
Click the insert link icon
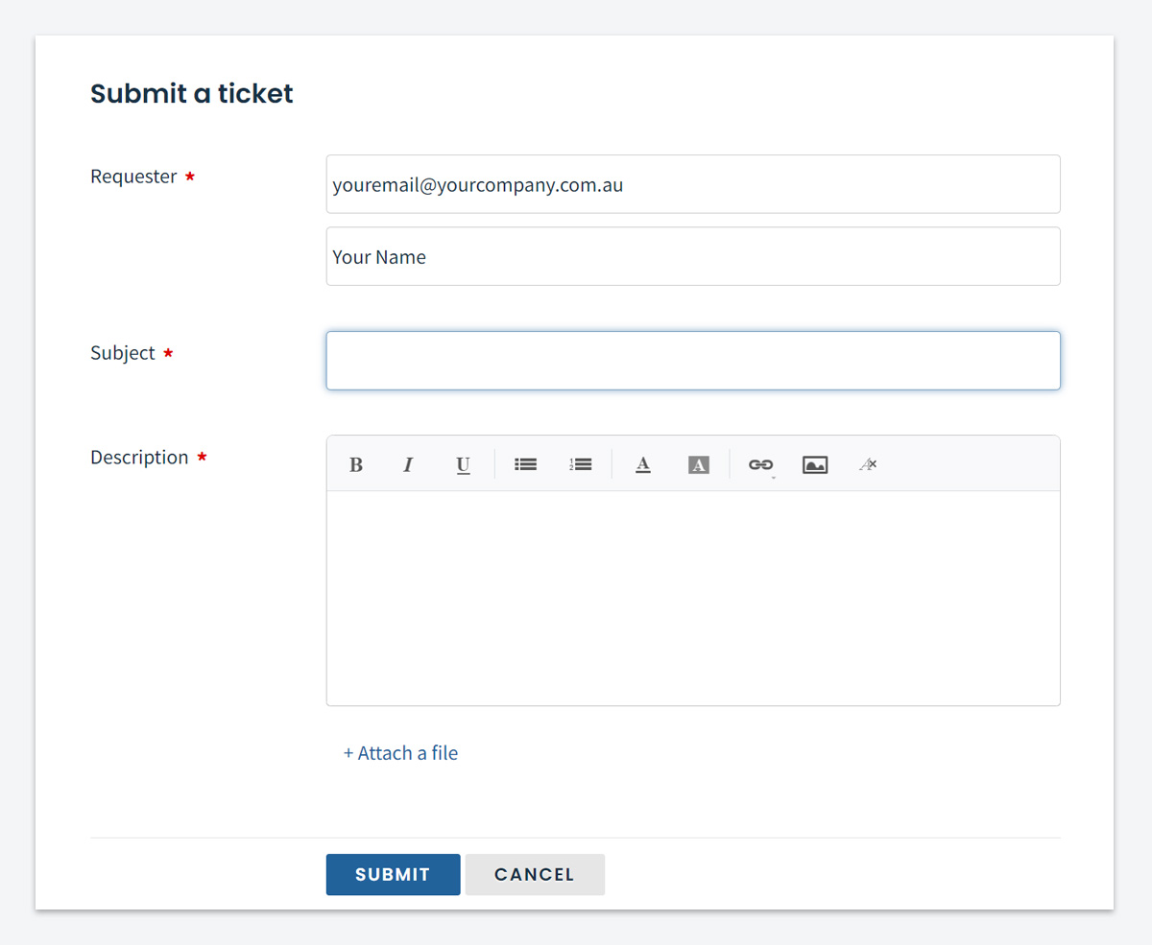tap(759, 464)
